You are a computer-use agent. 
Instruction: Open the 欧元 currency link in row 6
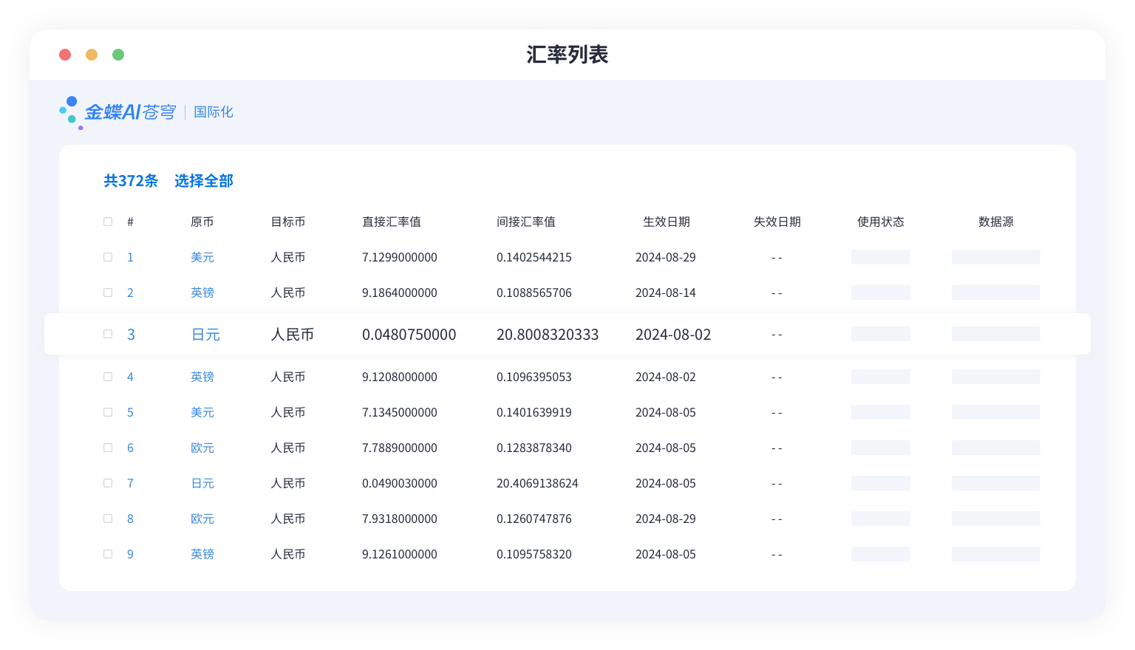pos(202,448)
